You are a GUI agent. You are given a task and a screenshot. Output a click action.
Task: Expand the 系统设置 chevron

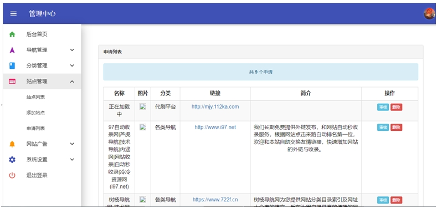tap(72, 160)
